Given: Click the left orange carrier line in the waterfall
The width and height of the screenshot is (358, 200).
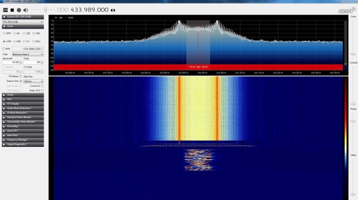Looking at the screenshot, I should (x=179, y=108).
